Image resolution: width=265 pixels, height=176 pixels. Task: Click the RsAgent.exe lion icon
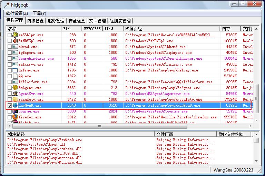(15, 88)
